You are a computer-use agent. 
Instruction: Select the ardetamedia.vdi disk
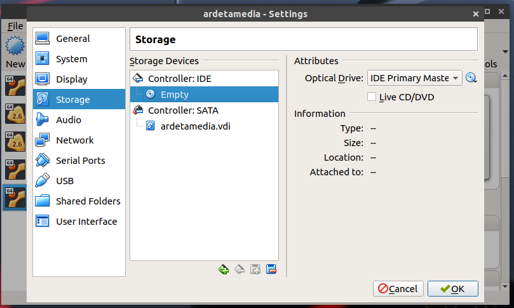point(195,126)
